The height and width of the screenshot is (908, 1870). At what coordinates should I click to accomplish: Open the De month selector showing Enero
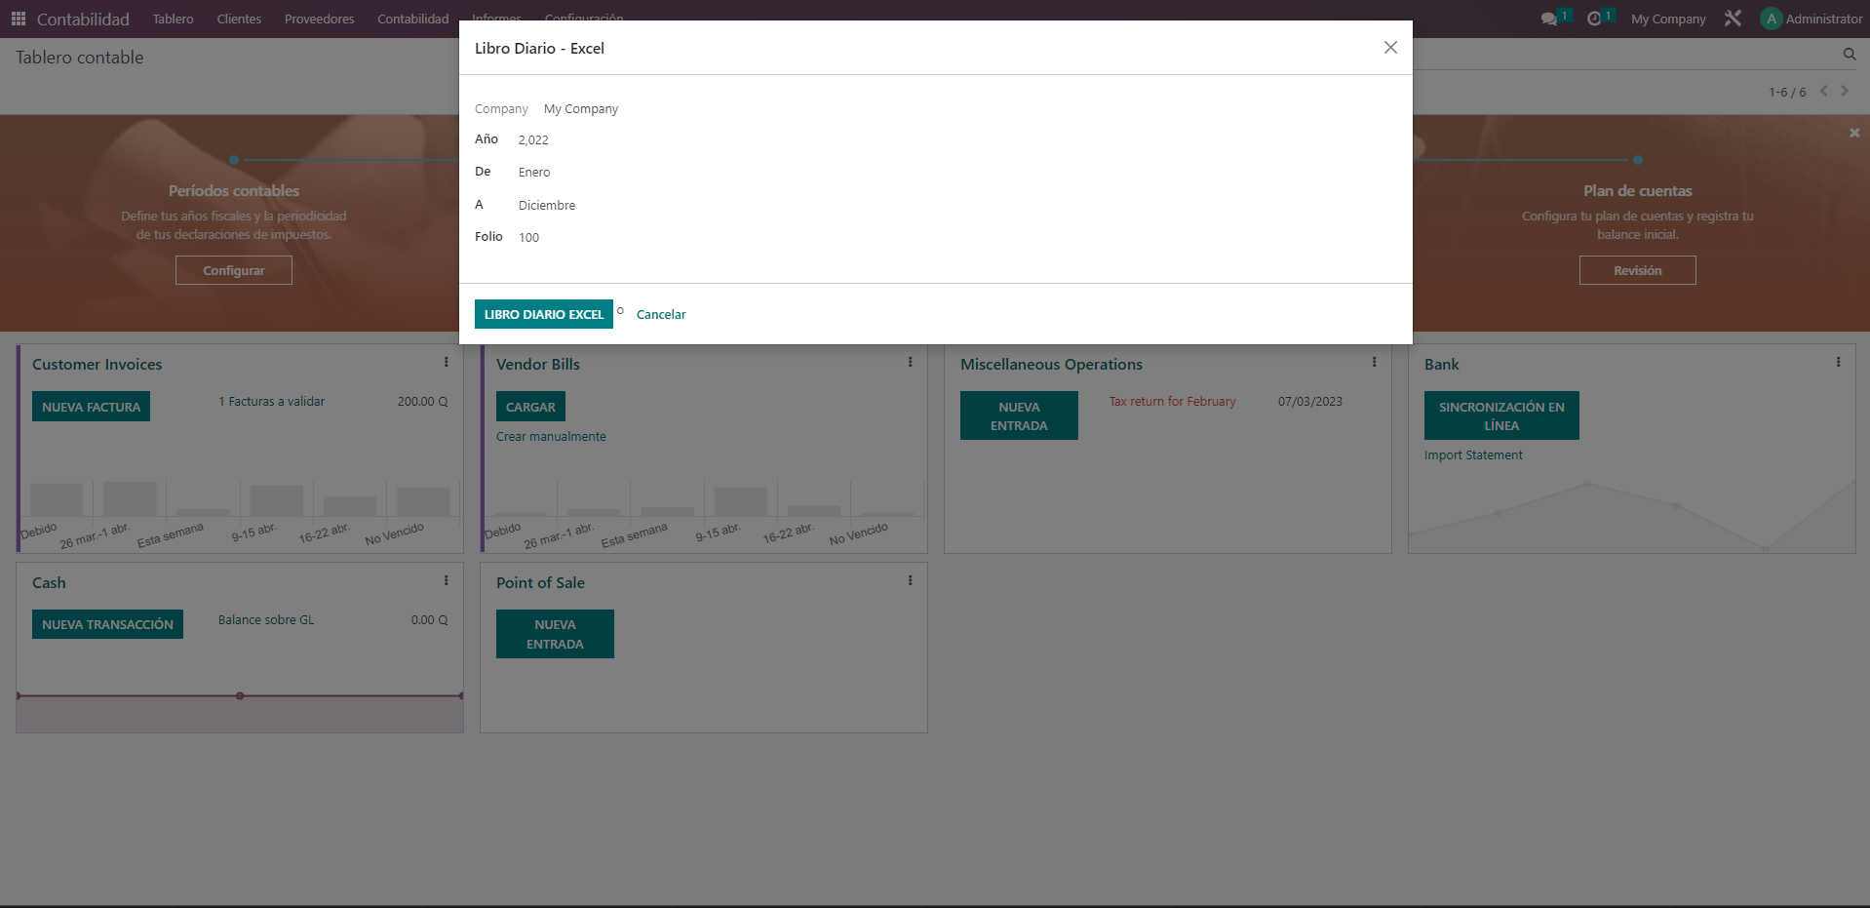pyautogui.click(x=534, y=173)
